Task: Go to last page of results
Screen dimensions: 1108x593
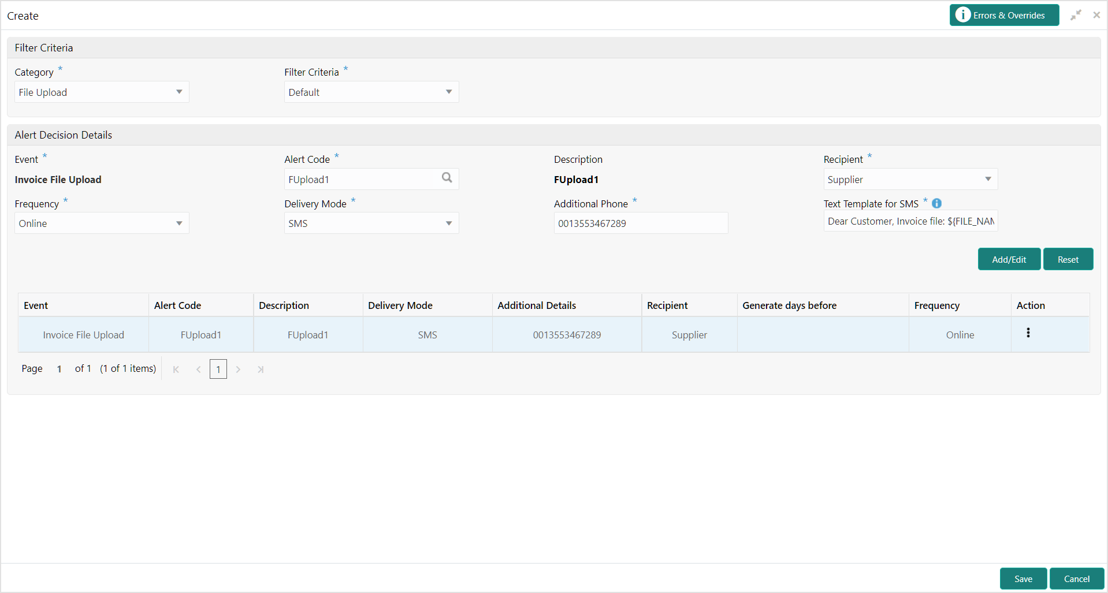Action: click(261, 370)
